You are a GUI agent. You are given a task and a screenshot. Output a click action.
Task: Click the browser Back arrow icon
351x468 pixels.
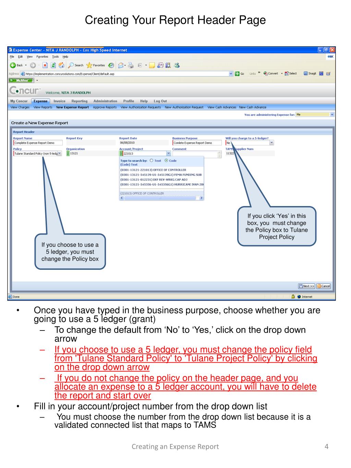tap(12, 65)
